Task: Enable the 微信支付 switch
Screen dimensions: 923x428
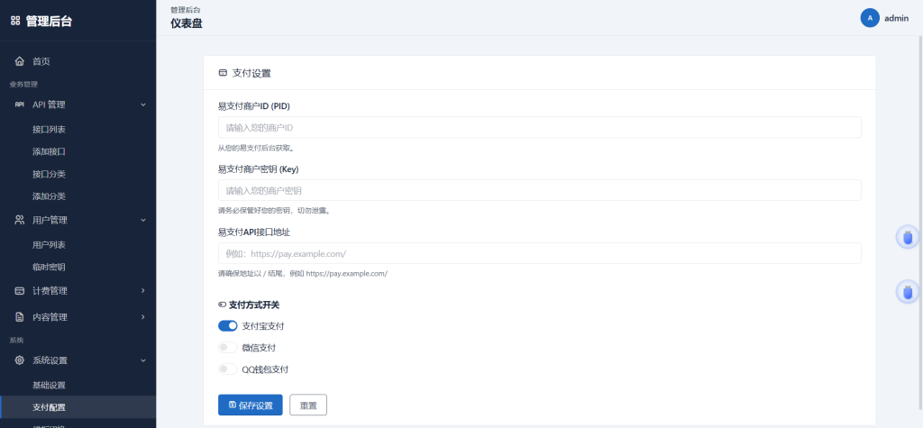Action: pos(228,347)
